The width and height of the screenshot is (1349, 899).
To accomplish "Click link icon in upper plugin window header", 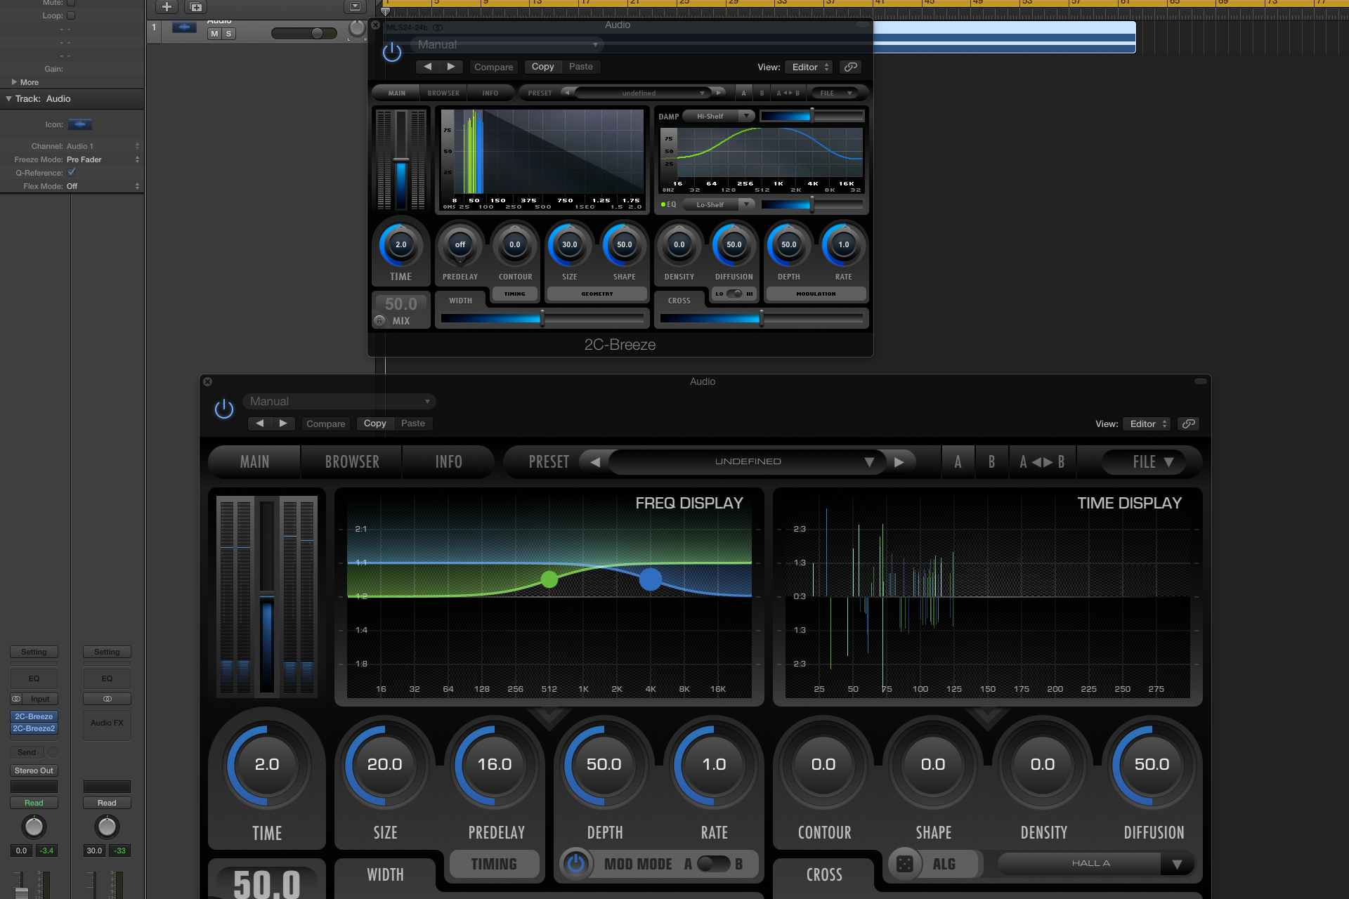I will coord(851,67).
